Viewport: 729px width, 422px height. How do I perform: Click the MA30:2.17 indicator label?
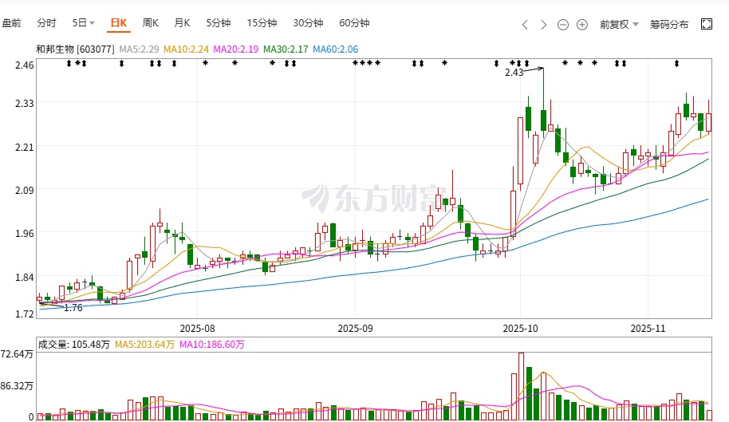pyautogui.click(x=286, y=49)
